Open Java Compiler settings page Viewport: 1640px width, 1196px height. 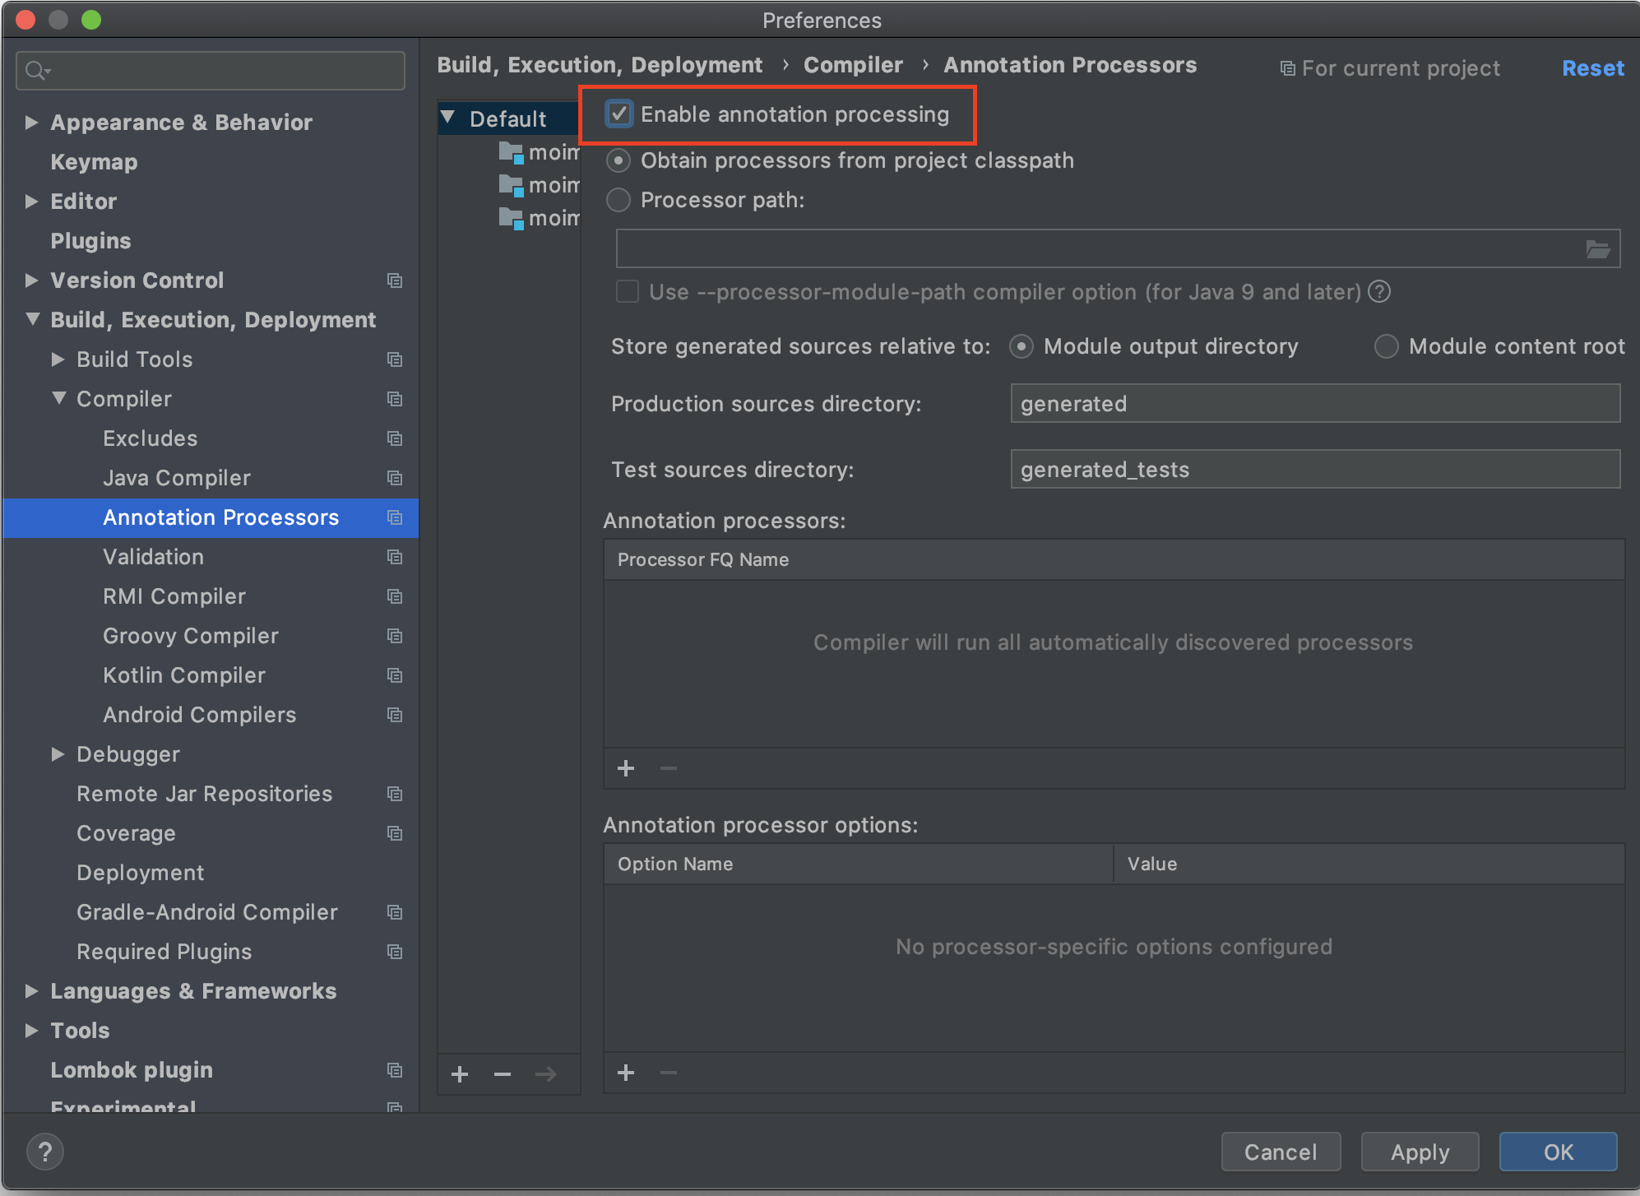coord(176,478)
